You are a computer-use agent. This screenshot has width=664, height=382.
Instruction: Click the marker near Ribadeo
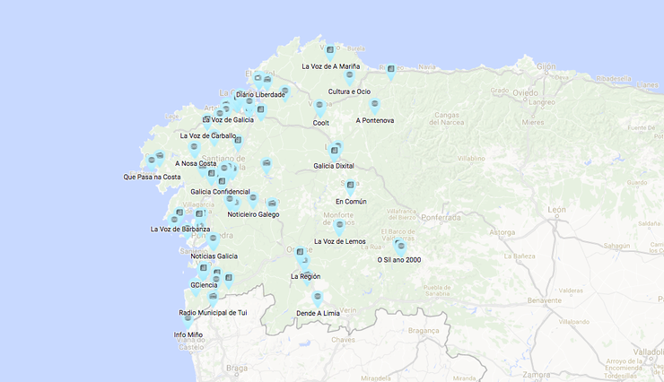tap(391, 72)
